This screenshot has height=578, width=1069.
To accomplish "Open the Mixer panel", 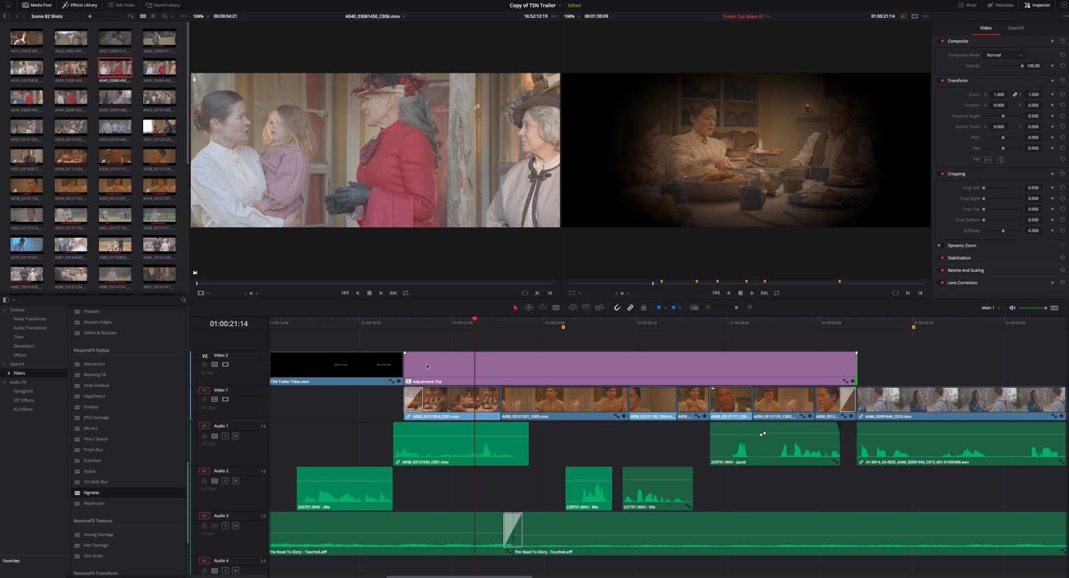I will coord(967,5).
